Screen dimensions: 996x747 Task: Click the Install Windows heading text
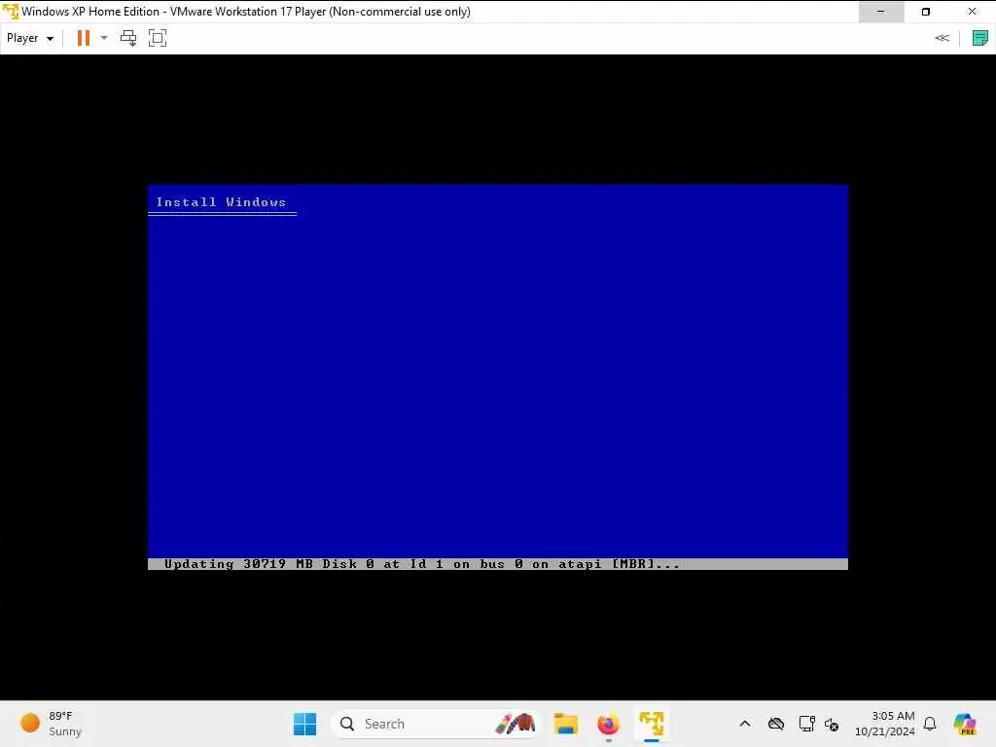pos(221,202)
